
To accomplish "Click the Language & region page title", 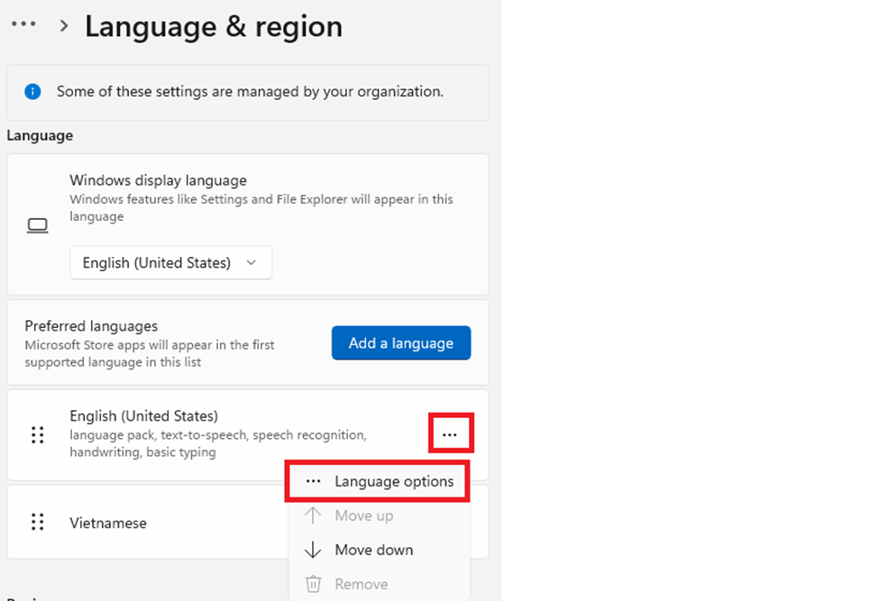I will tap(214, 27).
